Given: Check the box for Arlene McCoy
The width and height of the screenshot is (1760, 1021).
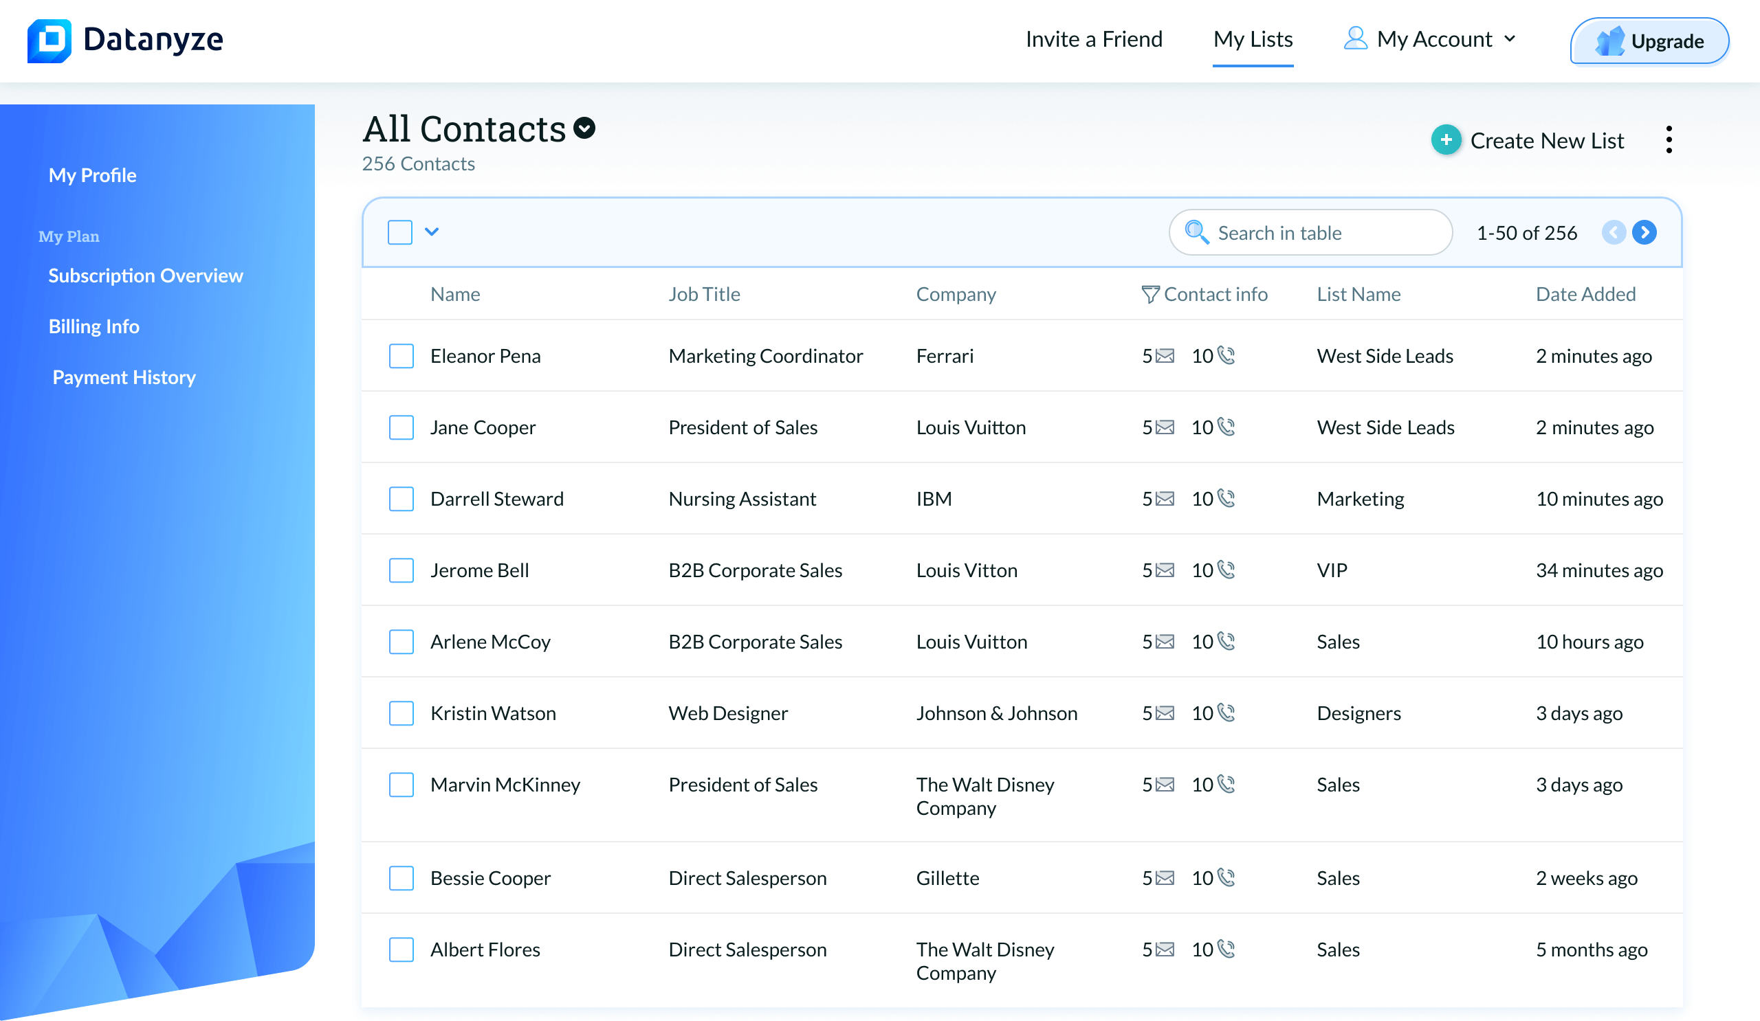Looking at the screenshot, I should (x=401, y=642).
